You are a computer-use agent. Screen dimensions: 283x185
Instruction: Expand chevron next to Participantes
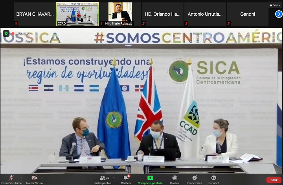click(x=114, y=178)
